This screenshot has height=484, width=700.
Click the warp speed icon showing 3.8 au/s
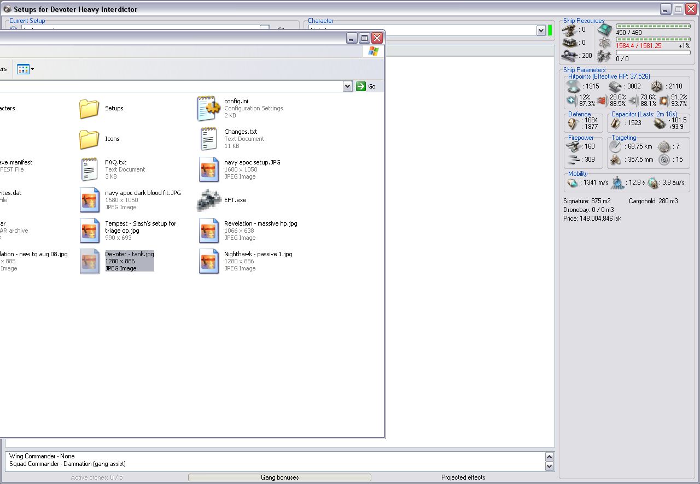(x=652, y=183)
